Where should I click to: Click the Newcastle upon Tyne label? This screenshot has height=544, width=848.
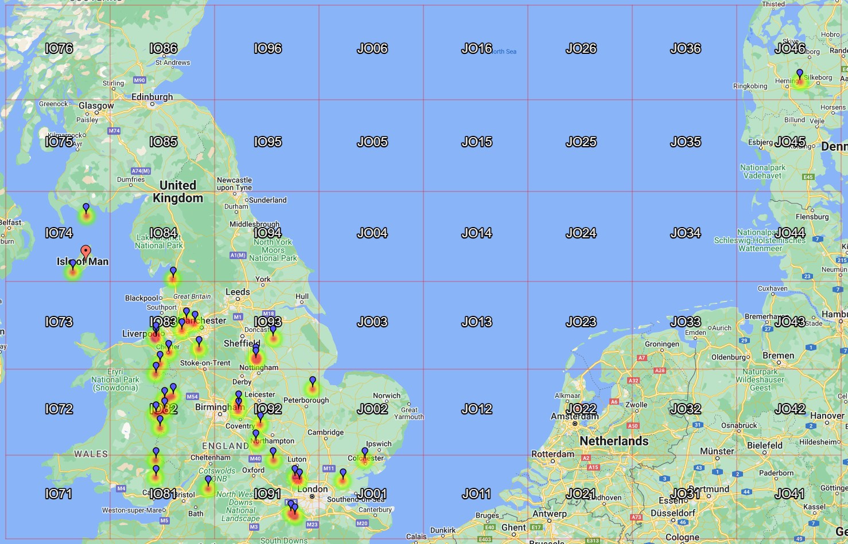pyautogui.click(x=234, y=183)
